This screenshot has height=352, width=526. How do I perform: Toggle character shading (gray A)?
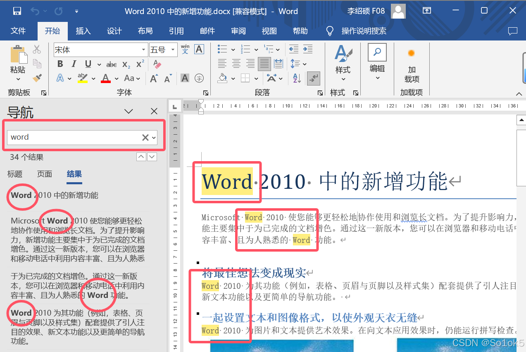tap(185, 78)
